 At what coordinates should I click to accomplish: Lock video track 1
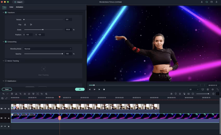point(9,118)
